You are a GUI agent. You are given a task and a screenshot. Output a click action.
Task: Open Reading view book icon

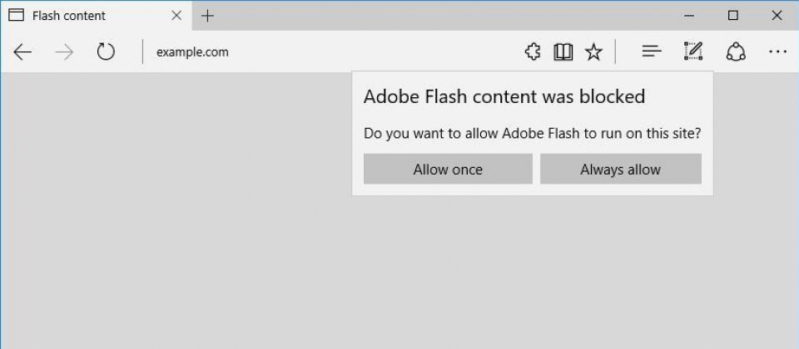coord(563,52)
